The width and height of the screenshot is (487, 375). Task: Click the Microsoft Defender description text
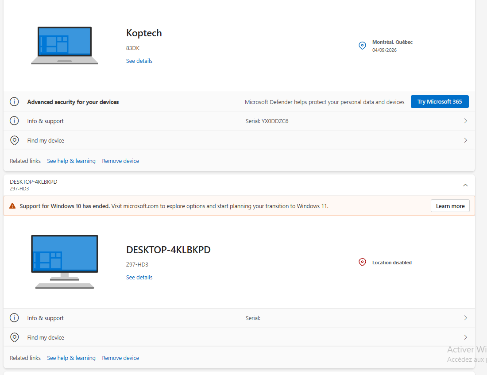[x=325, y=102]
